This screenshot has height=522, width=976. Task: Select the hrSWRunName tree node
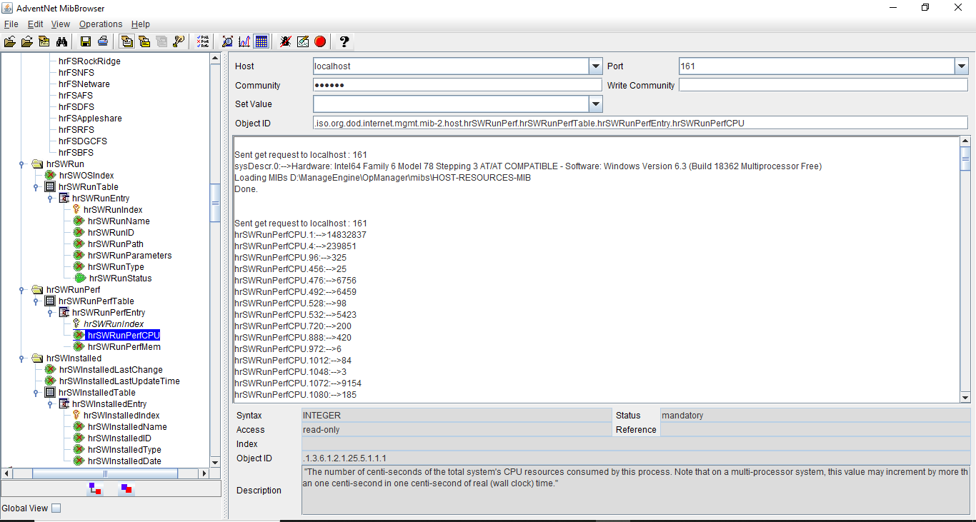click(x=119, y=221)
